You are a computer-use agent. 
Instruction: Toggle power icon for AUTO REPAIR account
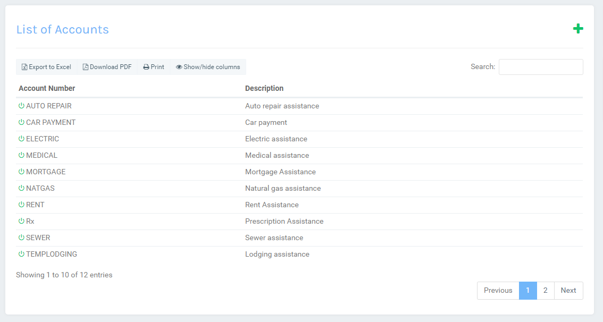tap(21, 106)
